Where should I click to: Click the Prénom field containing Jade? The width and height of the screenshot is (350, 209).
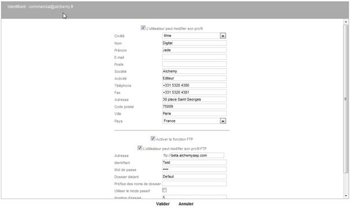(194, 50)
